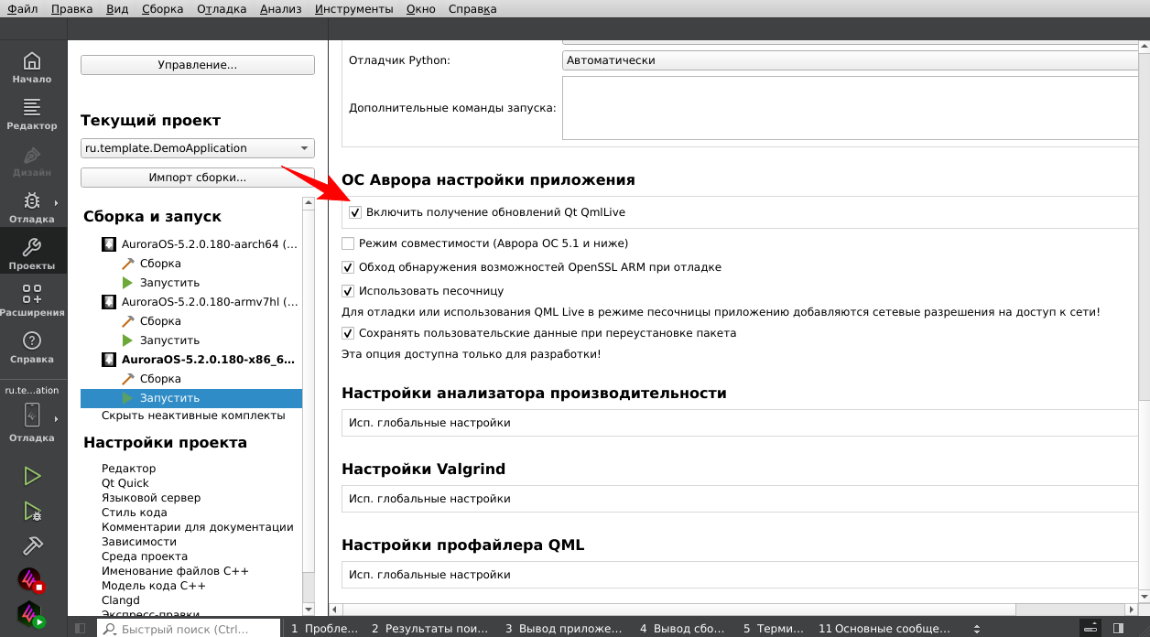Build project with the hammer icon
1150x637 pixels.
[32, 545]
